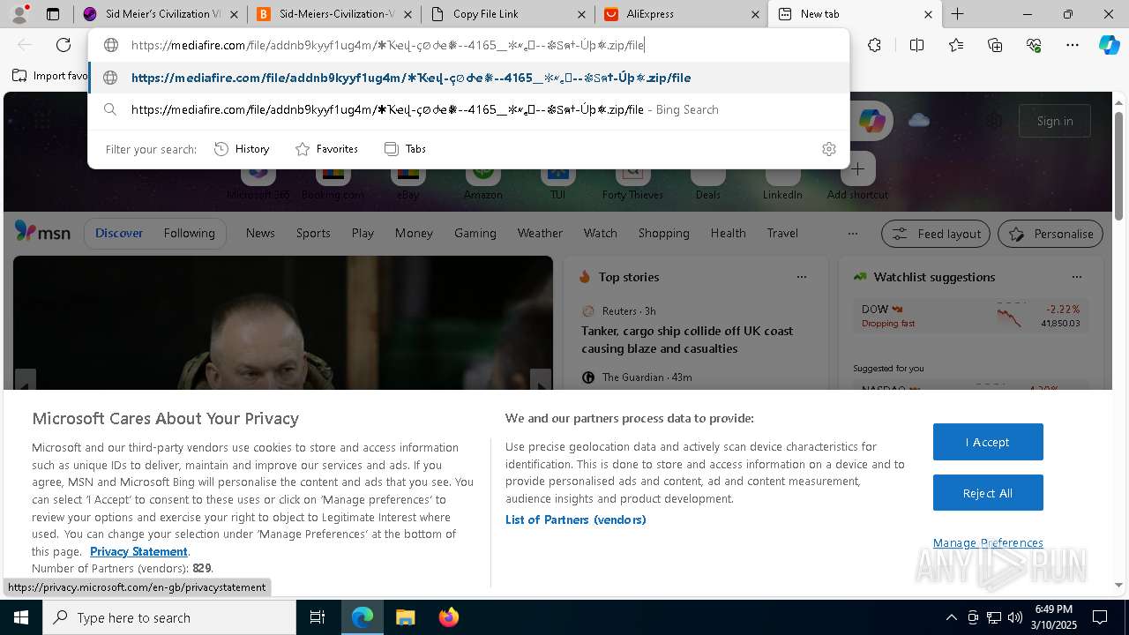Open the Tanker cargo ship headline
The height and width of the screenshot is (635, 1129).
pyautogui.click(x=687, y=340)
